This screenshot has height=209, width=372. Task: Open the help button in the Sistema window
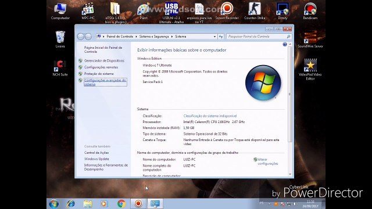click(x=285, y=44)
